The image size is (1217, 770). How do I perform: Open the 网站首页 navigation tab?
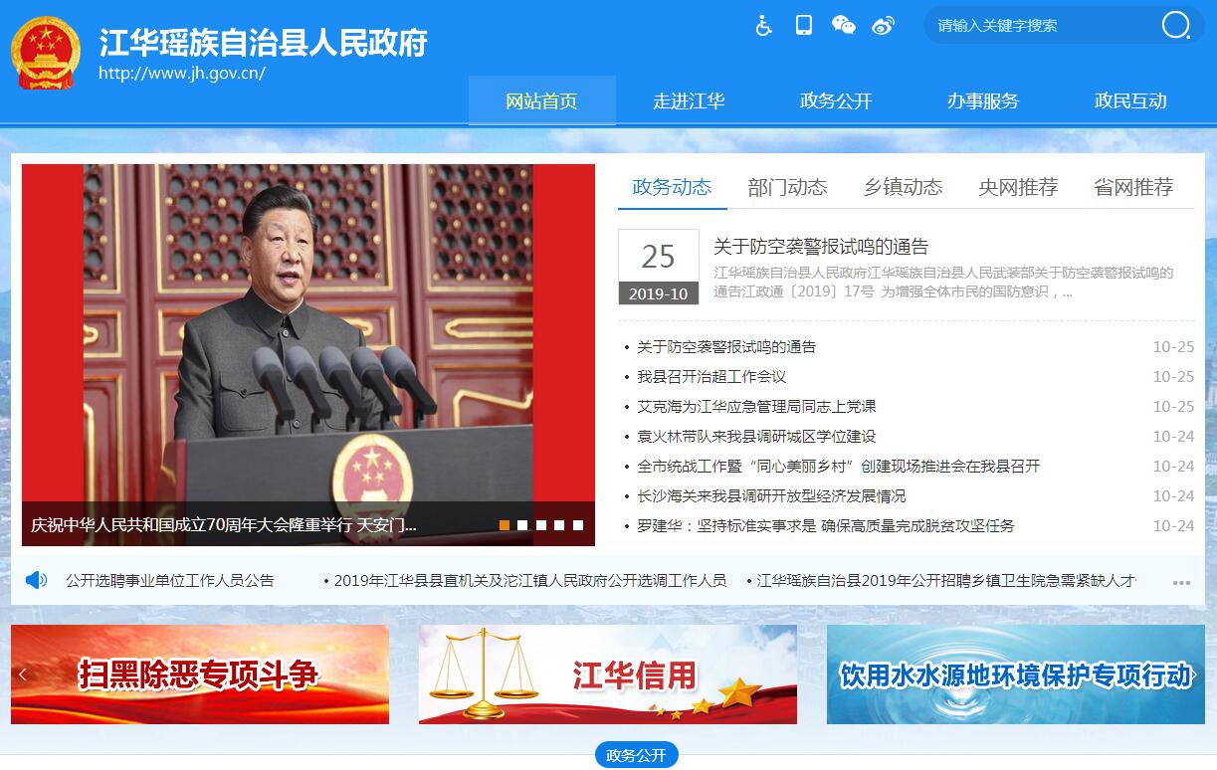pos(541,100)
